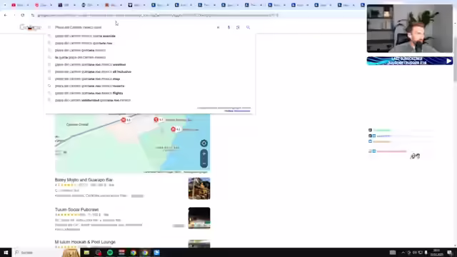Open M tulum Hookah & Pool Lounge result
This screenshot has height=257, width=457.
click(85, 242)
